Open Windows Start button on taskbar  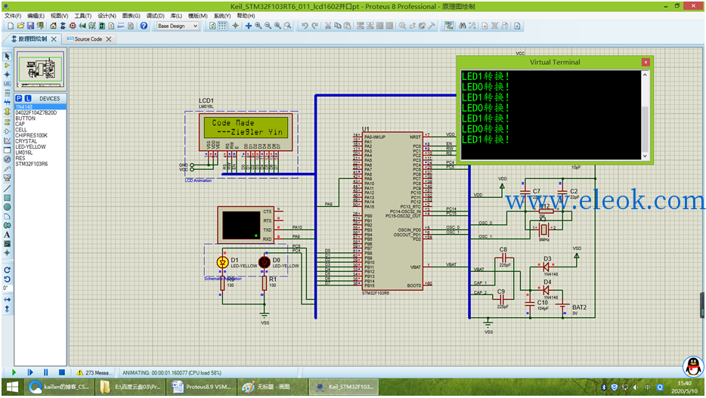(12, 387)
